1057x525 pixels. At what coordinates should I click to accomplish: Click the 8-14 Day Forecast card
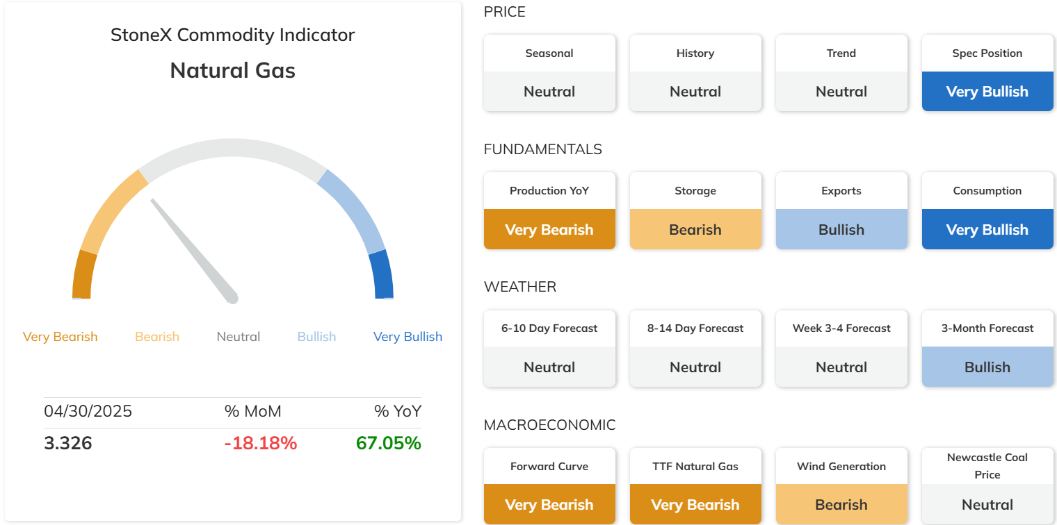pyautogui.click(x=695, y=348)
